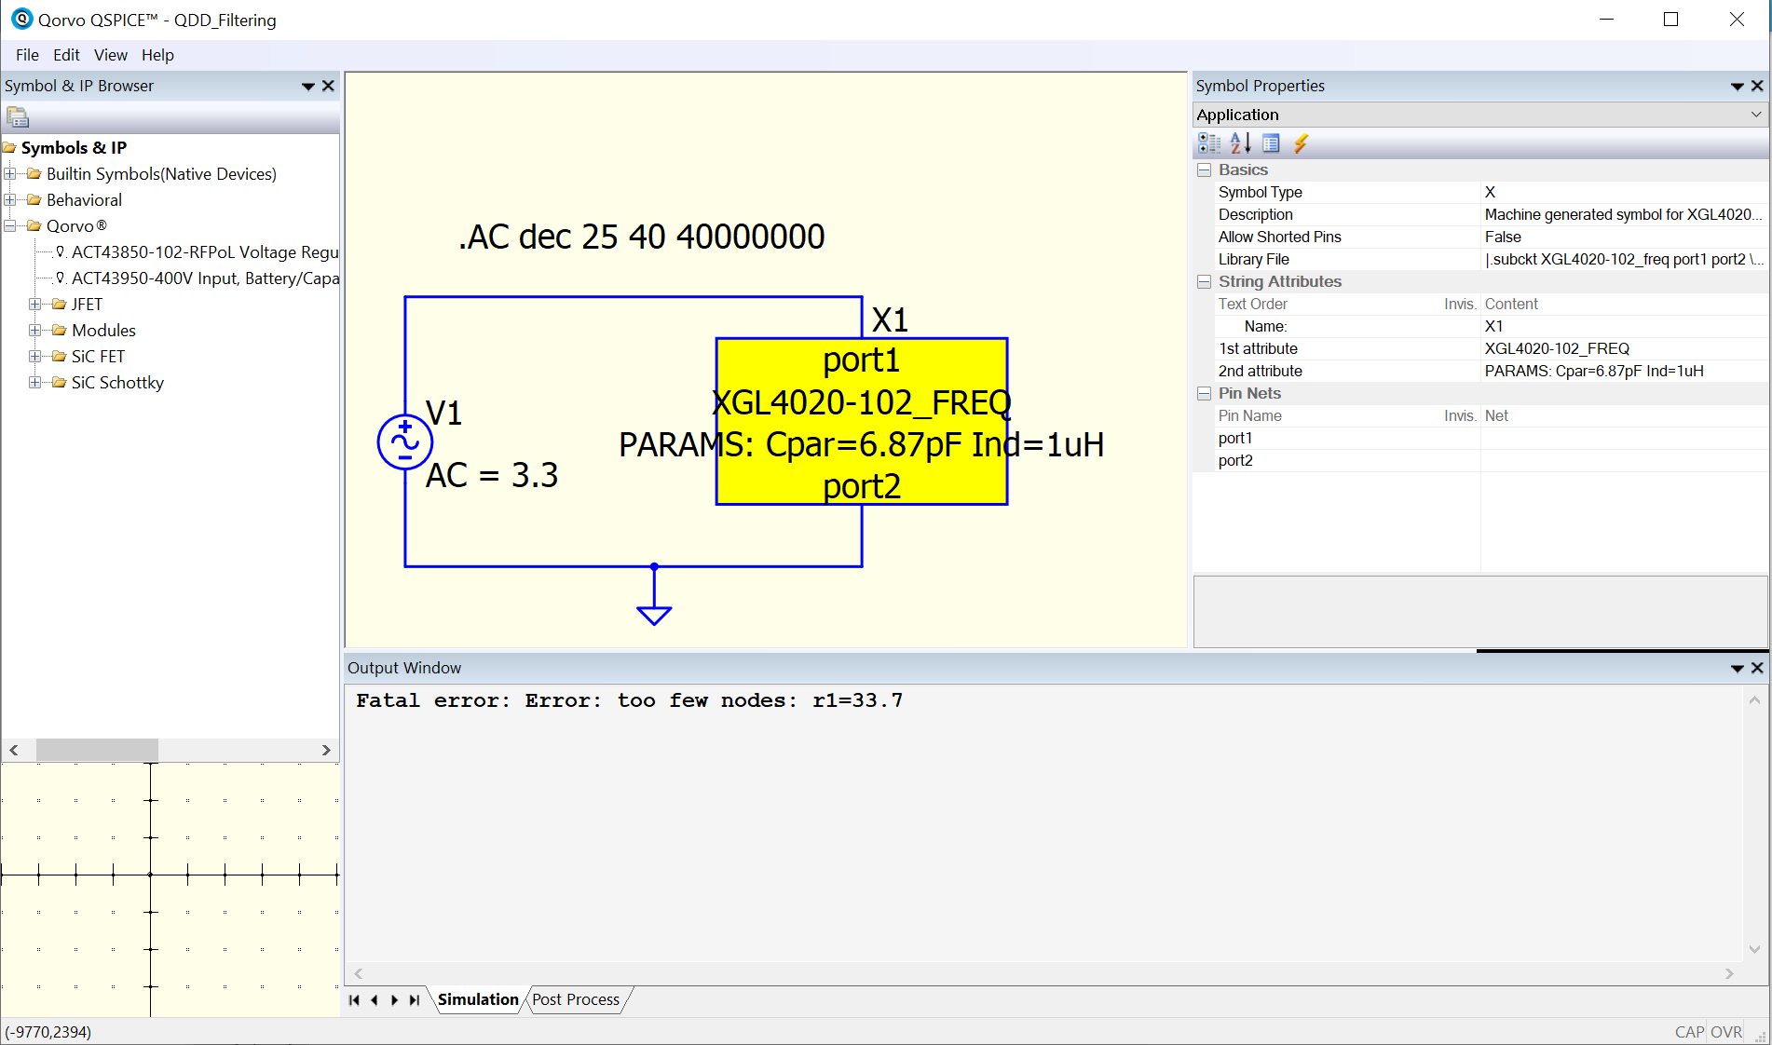Click the port1 pin net row
This screenshot has width=1772, height=1045.
(1491, 439)
